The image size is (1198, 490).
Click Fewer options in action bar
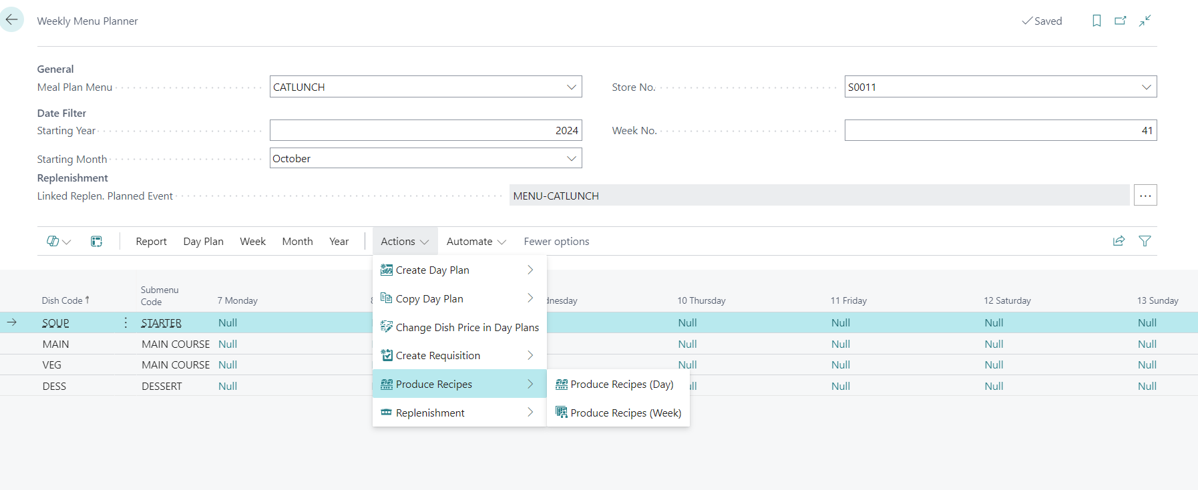[556, 241]
